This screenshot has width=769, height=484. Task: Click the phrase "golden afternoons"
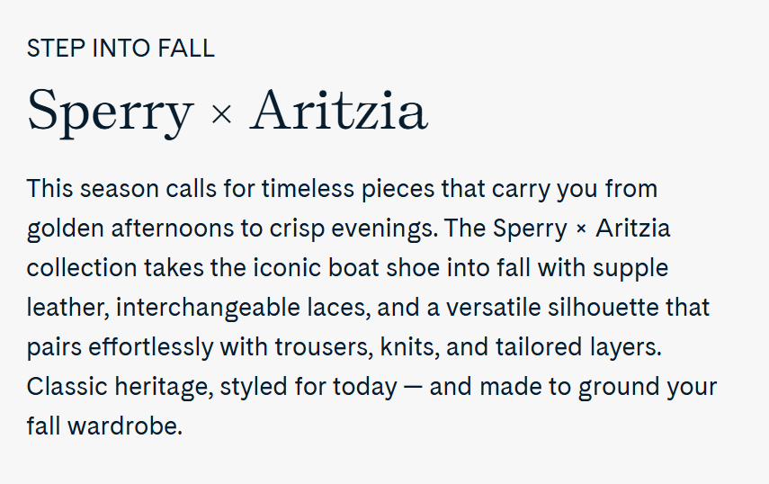(x=131, y=229)
